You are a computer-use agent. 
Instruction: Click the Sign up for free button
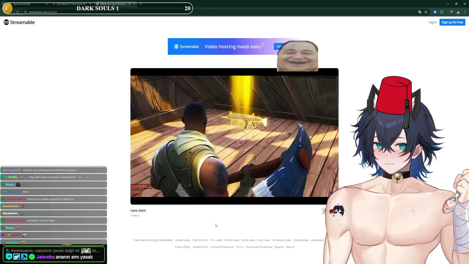point(452,22)
